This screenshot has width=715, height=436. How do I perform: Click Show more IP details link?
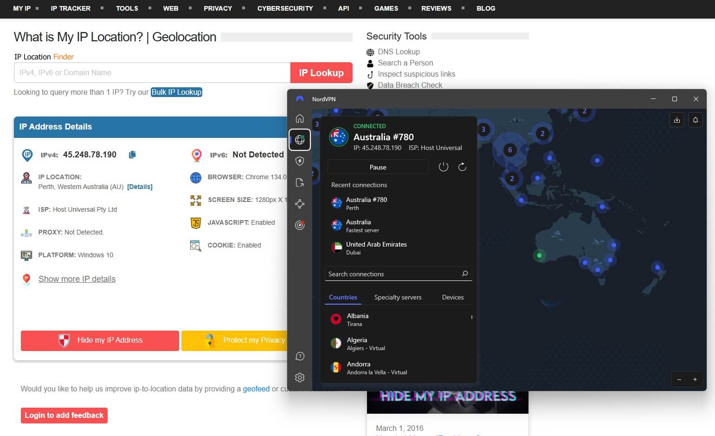(x=77, y=279)
